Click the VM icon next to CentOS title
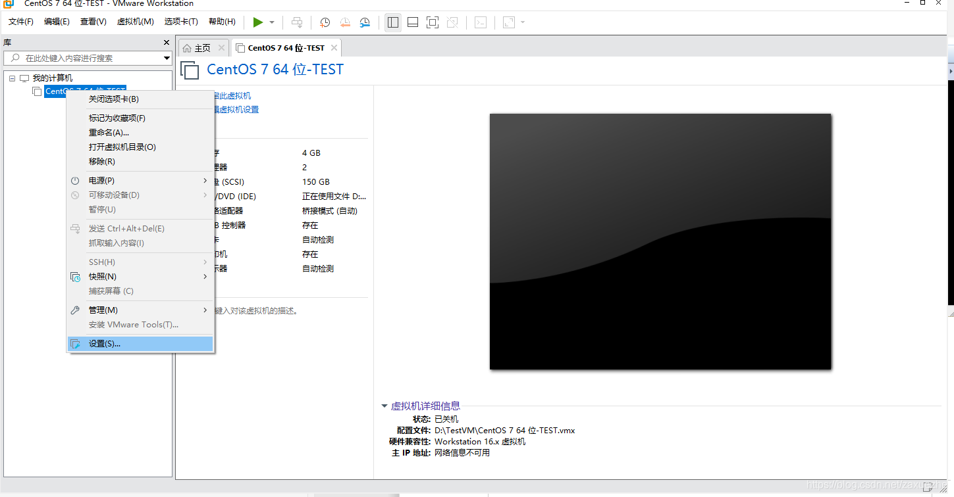The image size is (954, 497). tap(190, 70)
